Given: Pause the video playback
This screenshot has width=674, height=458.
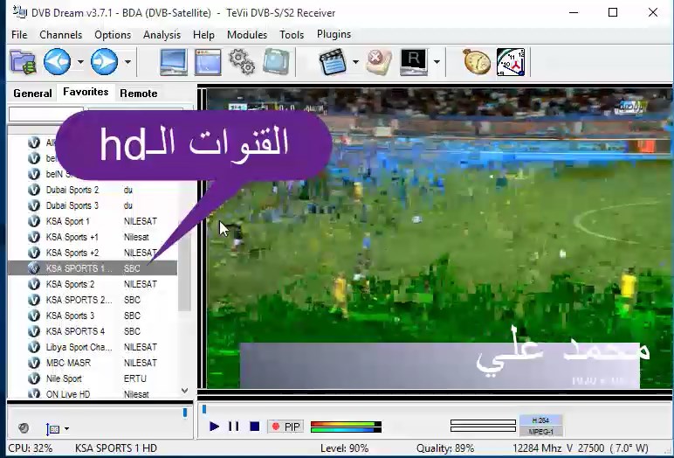Looking at the screenshot, I should click(234, 427).
